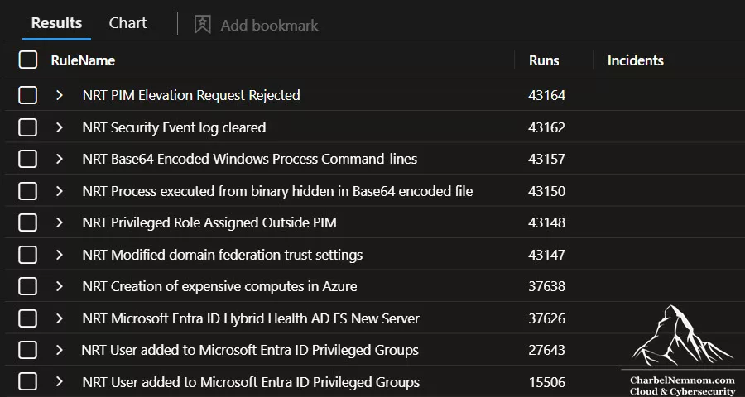Check the Creation of expensive computes in Azure row
This screenshot has height=397, width=745.
tap(27, 286)
